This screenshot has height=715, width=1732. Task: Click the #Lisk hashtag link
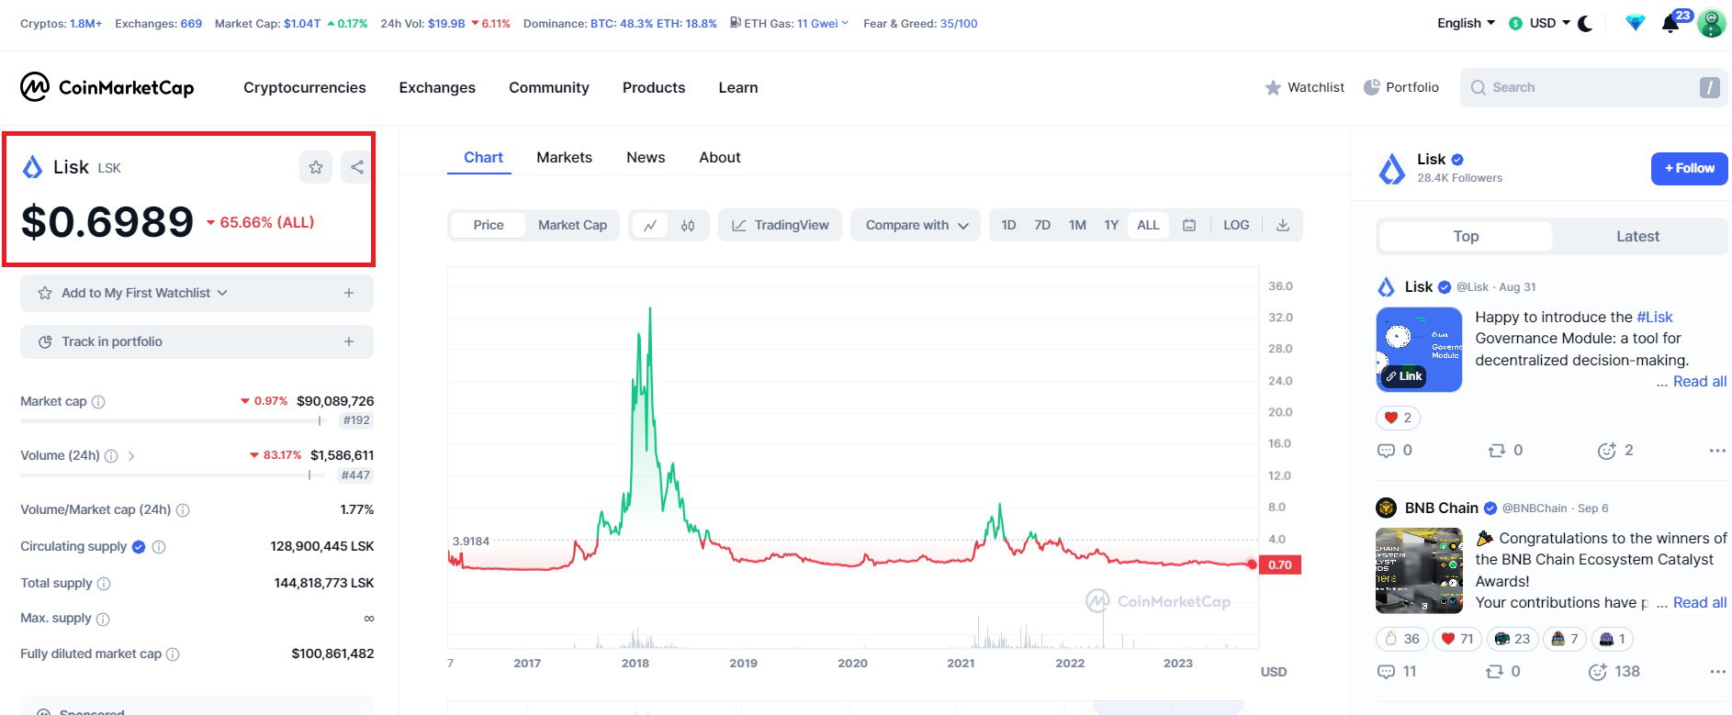1655,317
